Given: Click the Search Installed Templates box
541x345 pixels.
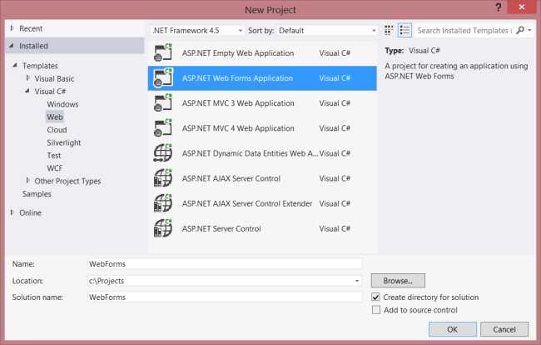Looking at the screenshot, I should coord(464,30).
